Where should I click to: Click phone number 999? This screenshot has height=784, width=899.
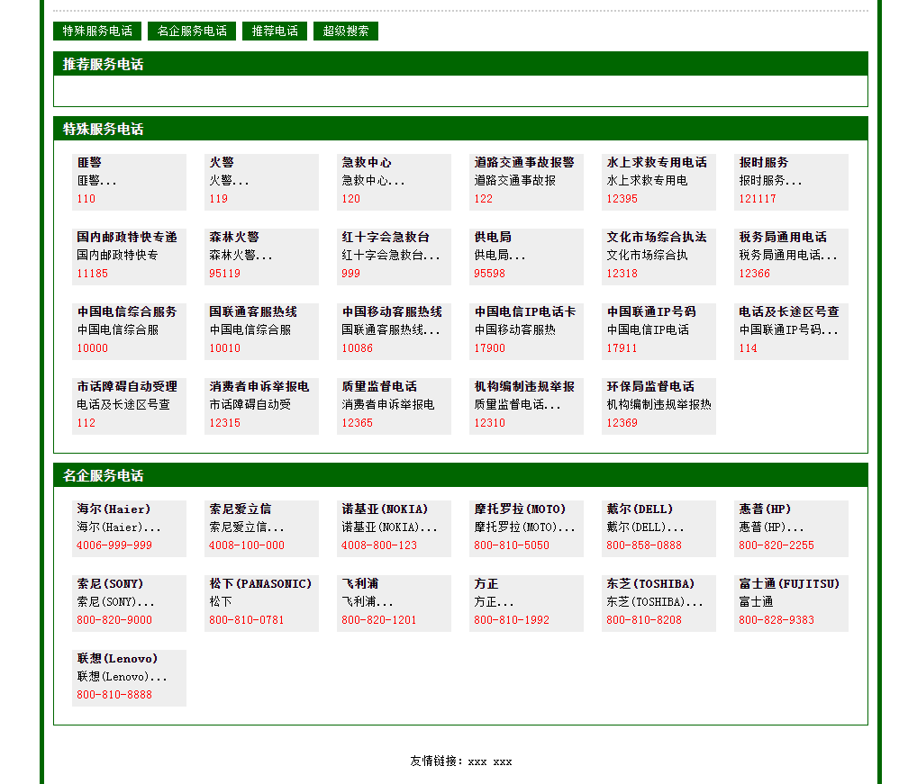(351, 274)
